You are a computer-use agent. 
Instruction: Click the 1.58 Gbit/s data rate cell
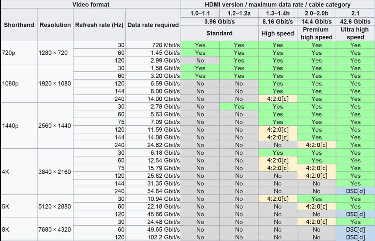coord(153,68)
